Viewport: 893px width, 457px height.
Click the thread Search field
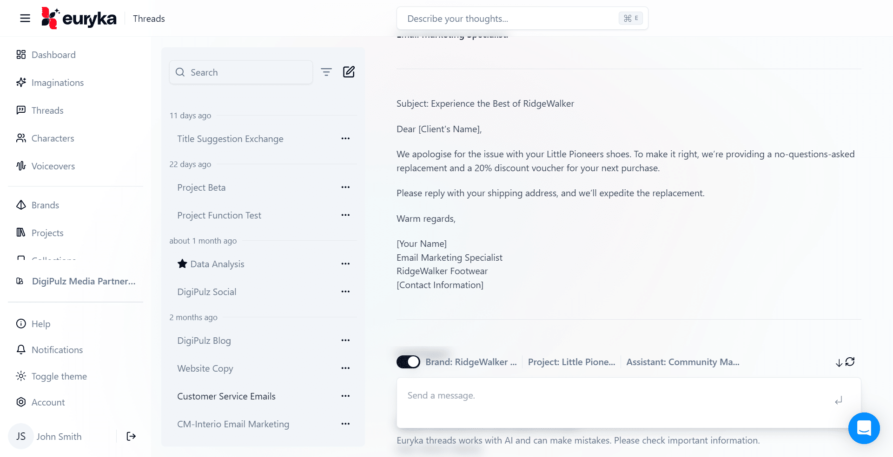[x=241, y=72]
